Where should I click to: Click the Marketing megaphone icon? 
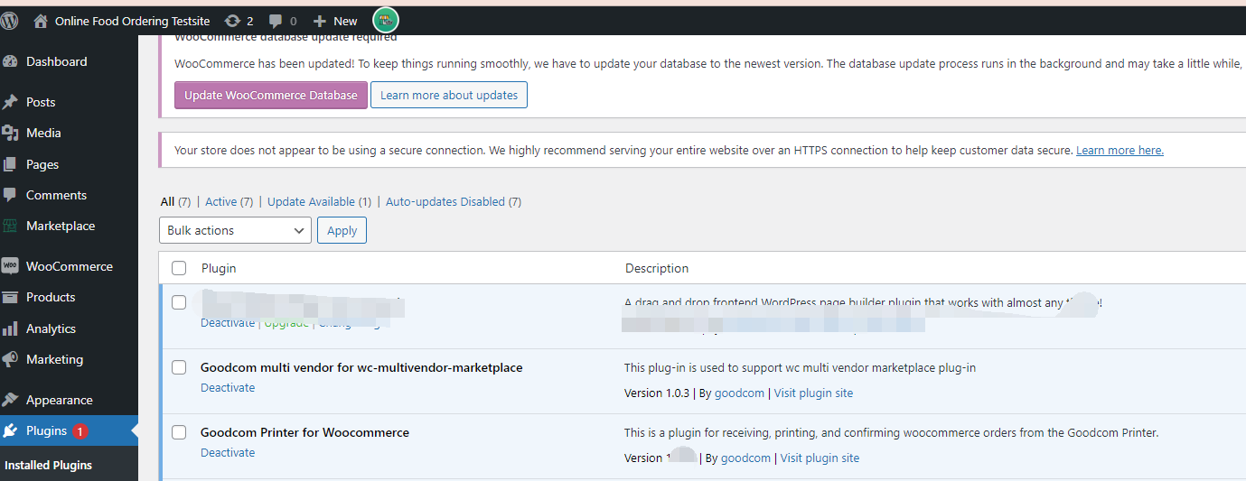tap(11, 359)
